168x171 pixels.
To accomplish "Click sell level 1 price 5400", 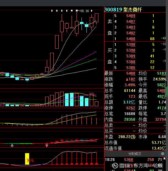I will point(131,39).
